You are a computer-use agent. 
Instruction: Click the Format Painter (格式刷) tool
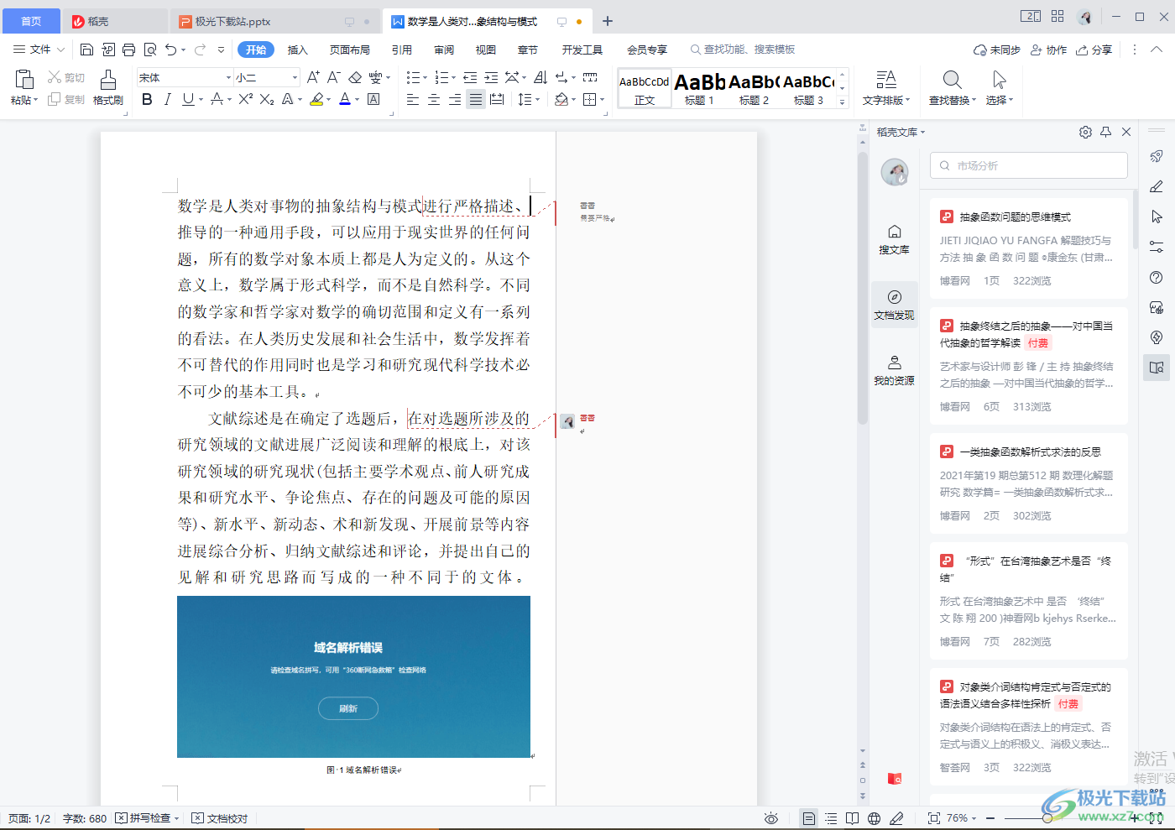[108, 88]
